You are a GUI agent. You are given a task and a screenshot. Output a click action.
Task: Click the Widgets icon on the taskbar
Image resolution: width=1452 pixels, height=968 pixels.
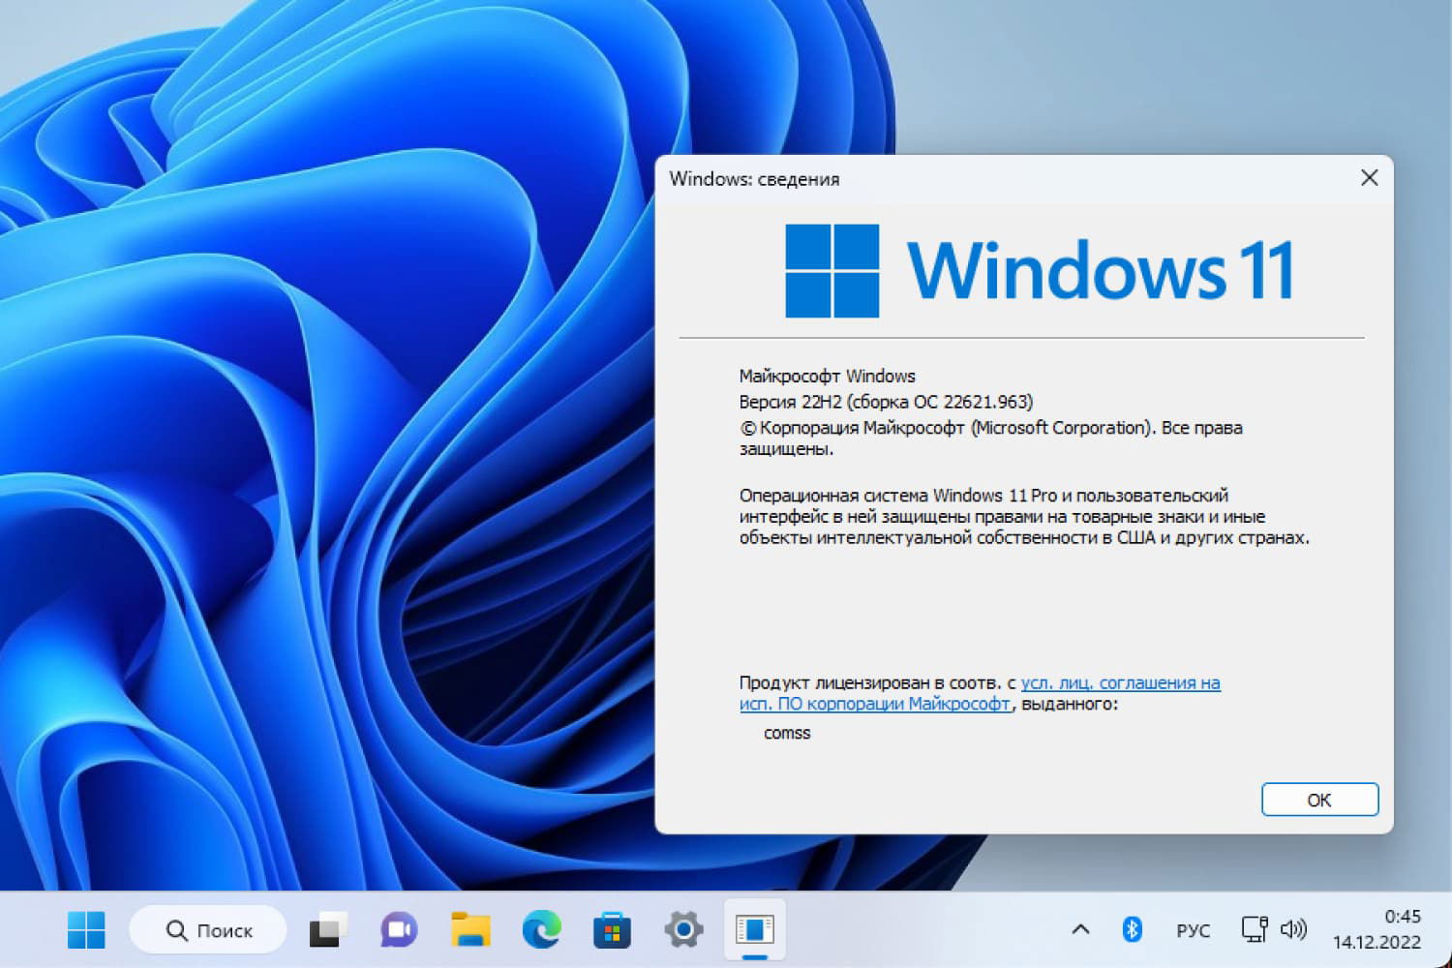327,929
